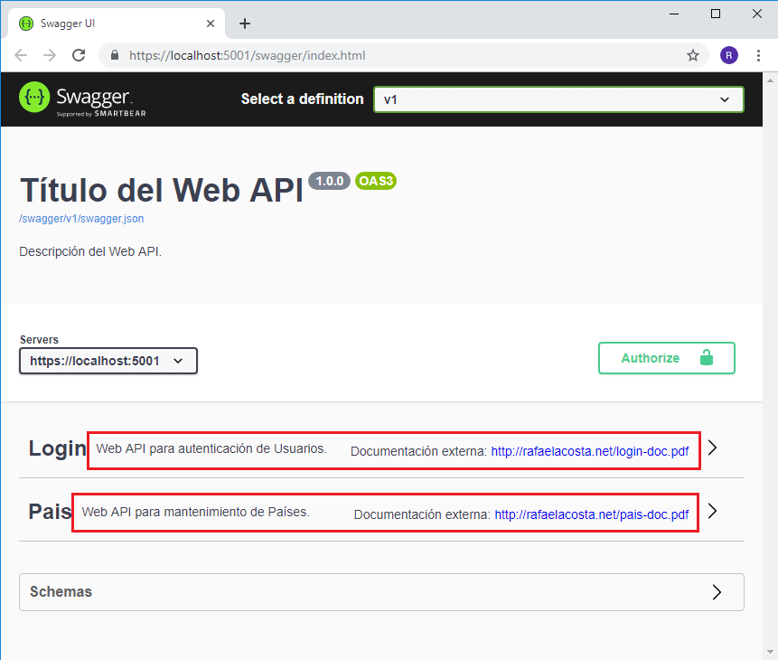Reload the Swagger UI page

coord(79,55)
